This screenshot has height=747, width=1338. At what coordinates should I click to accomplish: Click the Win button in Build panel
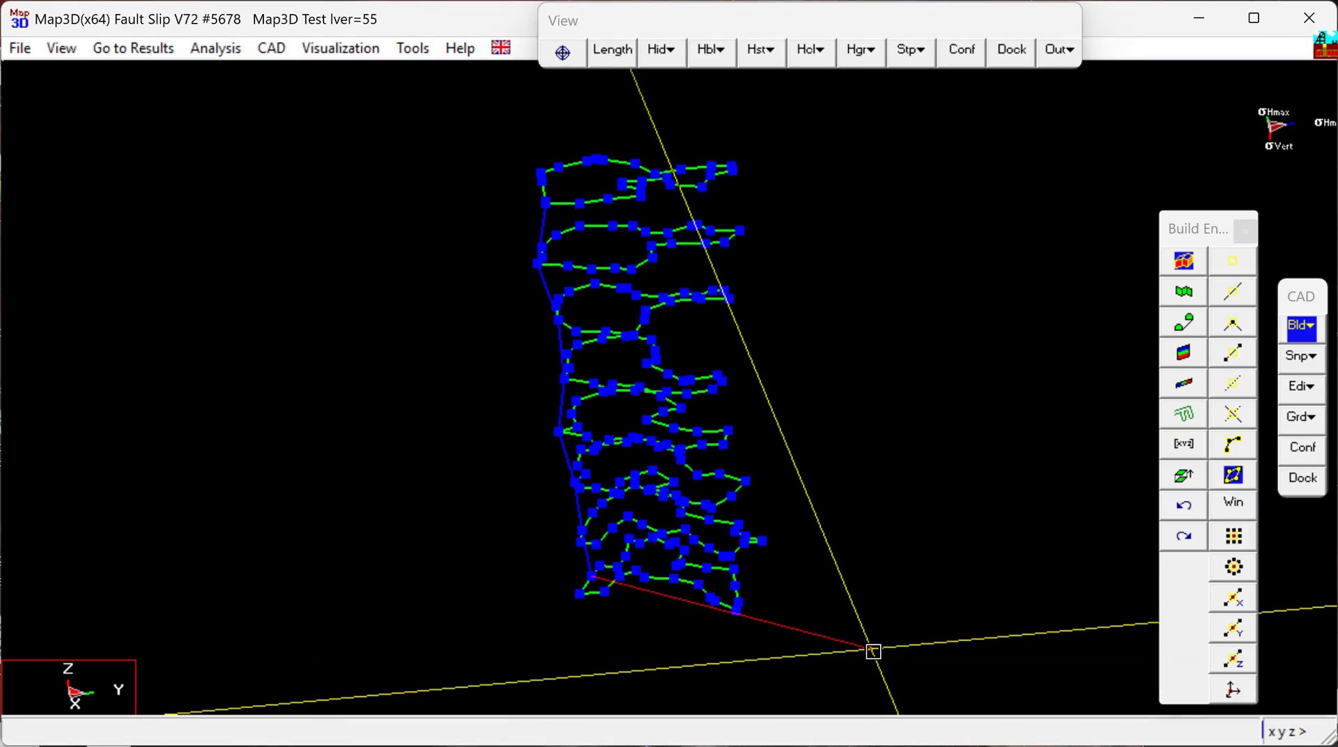tap(1233, 502)
